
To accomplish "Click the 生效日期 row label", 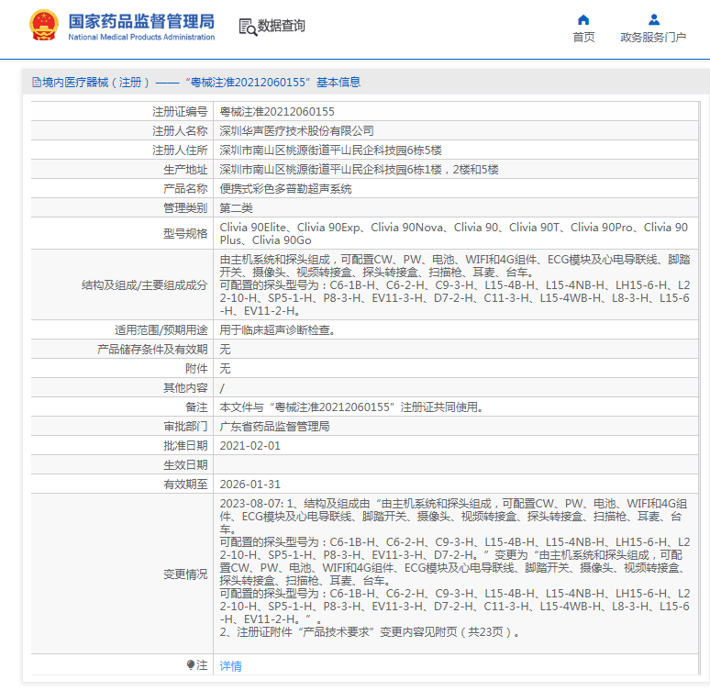I will 185,465.
